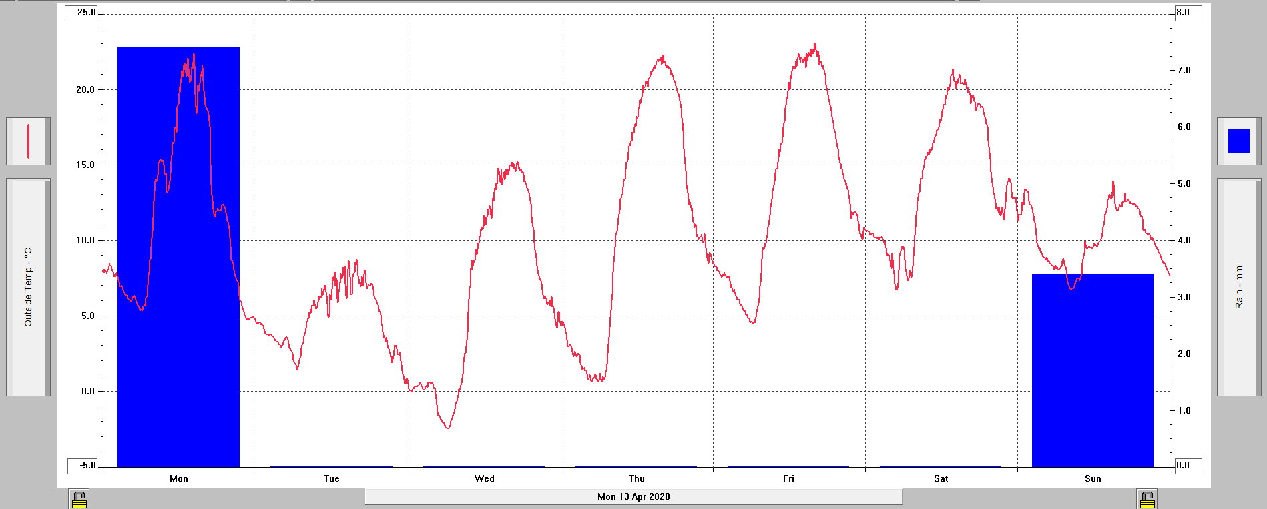This screenshot has width=1267, height=509.
Task: Click the Sunday blue rain bar
Action: [x=1093, y=370]
